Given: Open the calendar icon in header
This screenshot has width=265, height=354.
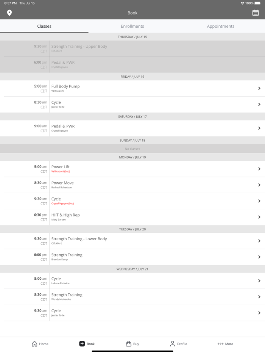Looking at the screenshot, I should pyautogui.click(x=256, y=13).
